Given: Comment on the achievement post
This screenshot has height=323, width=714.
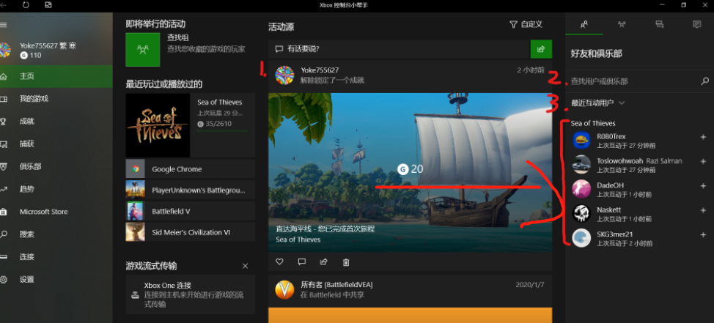Looking at the screenshot, I should (x=301, y=262).
